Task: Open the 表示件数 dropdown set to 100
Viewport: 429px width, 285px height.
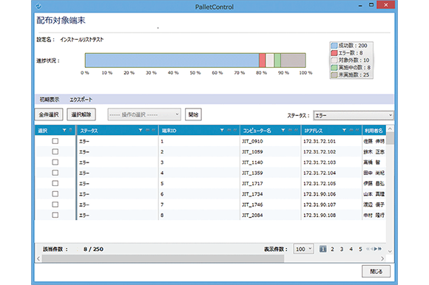Action: click(303, 249)
